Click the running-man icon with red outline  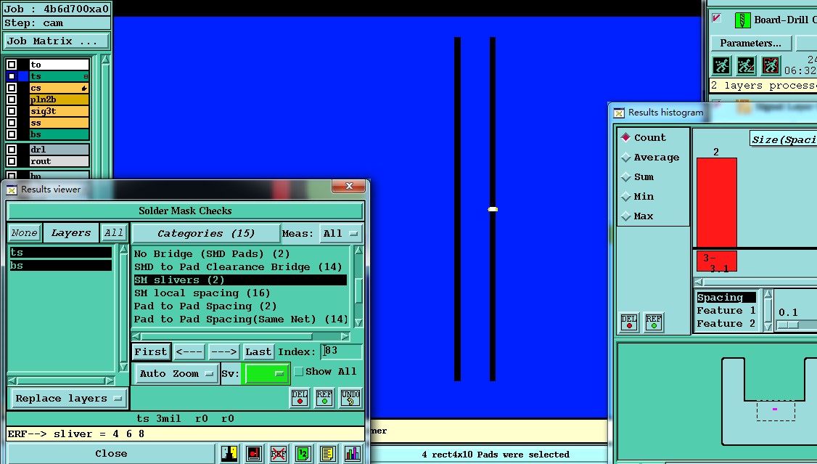coord(771,65)
